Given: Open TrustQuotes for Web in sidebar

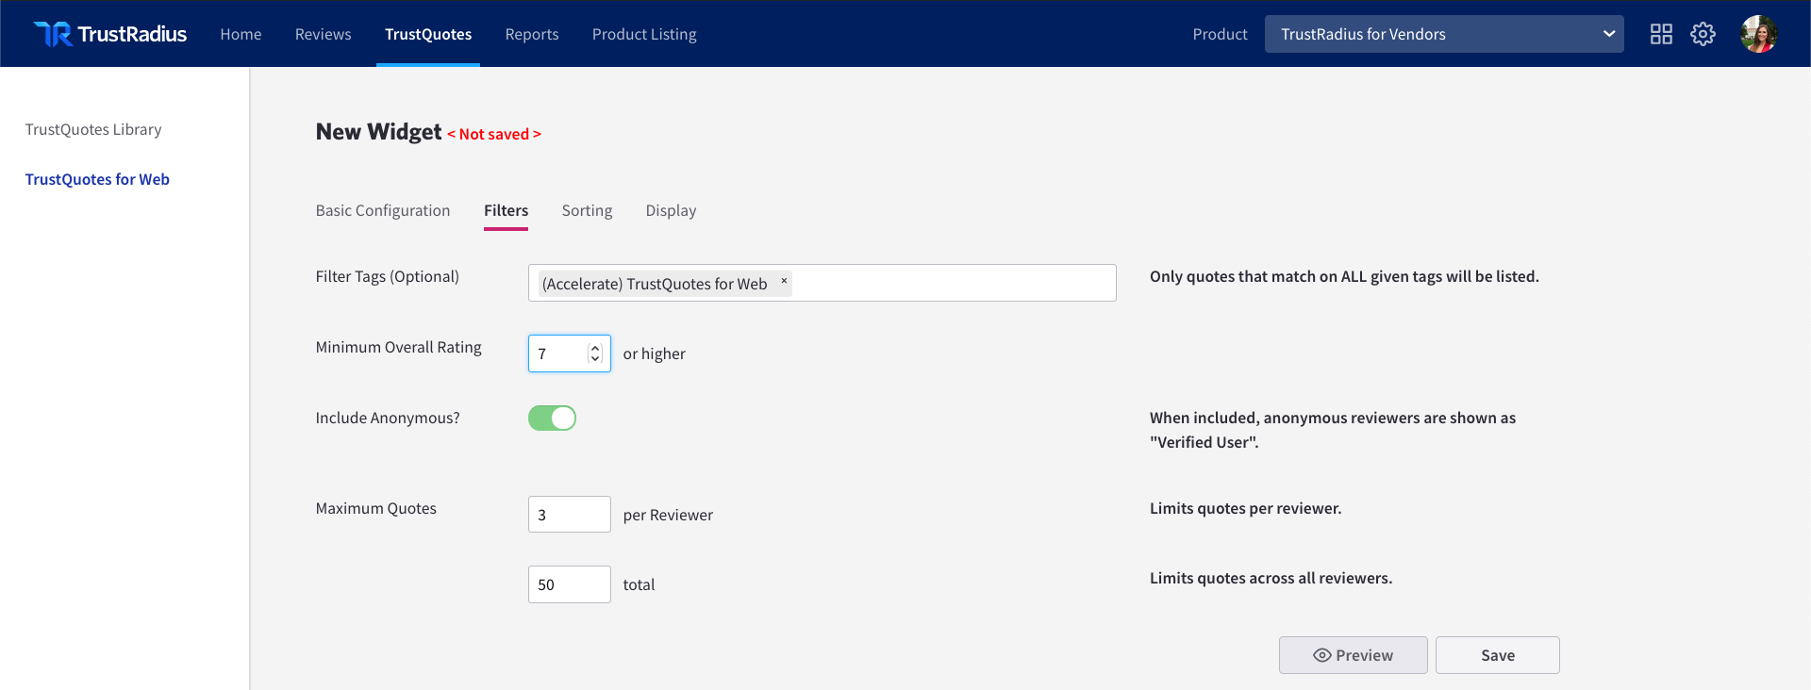Looking at the screenshot, I should [97, 179].
